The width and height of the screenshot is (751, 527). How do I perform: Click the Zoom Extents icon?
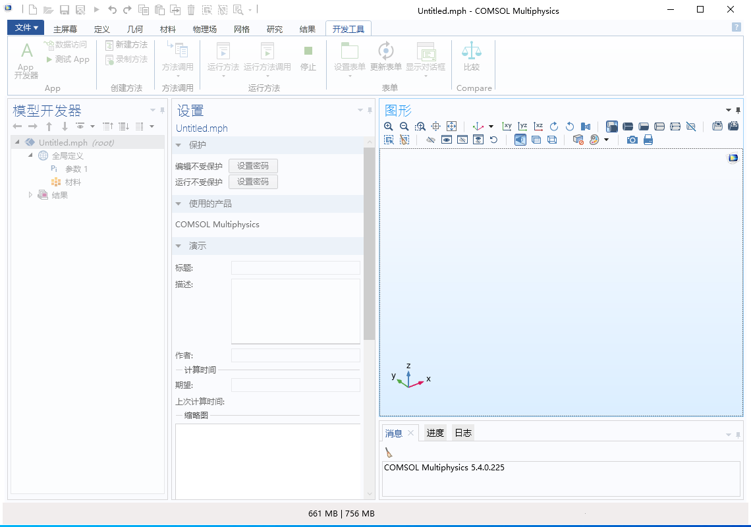452,126
